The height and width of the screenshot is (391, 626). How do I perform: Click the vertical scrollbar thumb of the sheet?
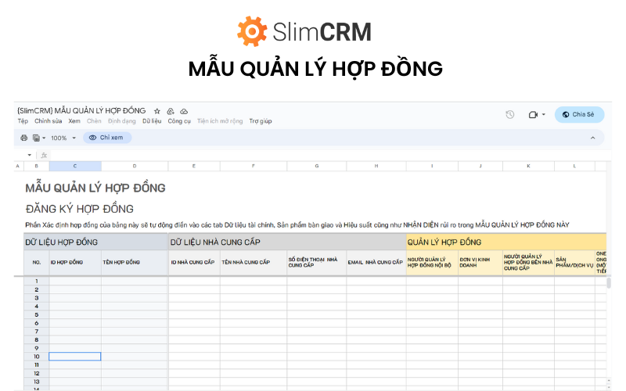coord(609,283)
